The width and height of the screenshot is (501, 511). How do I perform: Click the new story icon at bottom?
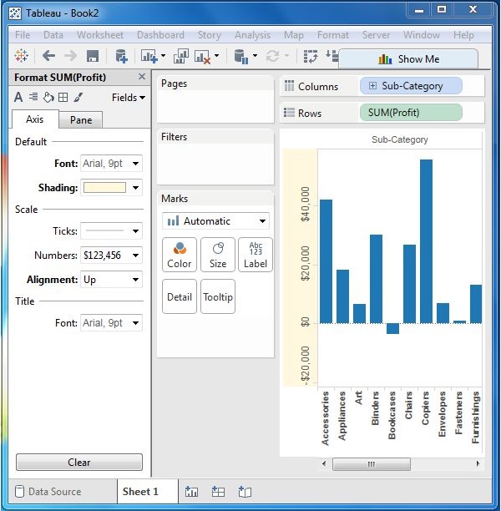(x=245, y=492)
